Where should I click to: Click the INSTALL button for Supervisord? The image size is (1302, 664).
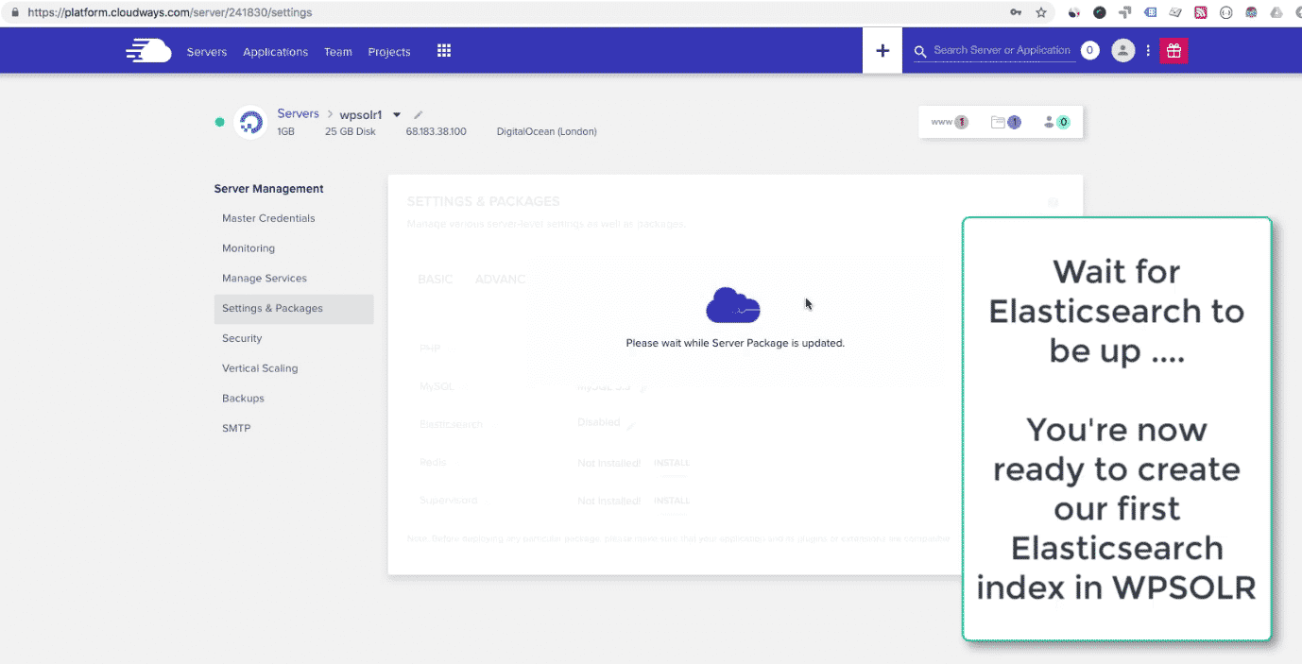click(672, 501)
